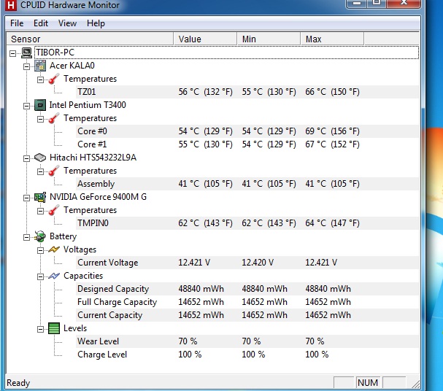
Task: Select the Assembly temperature row
Action: pos(247,184)
